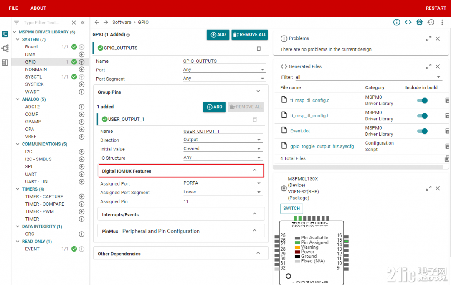
Task: Click the SWITCH device button
Action: tap(291, 209)
